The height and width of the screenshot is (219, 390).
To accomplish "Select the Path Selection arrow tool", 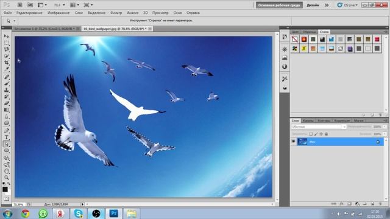I will point(7,144).
